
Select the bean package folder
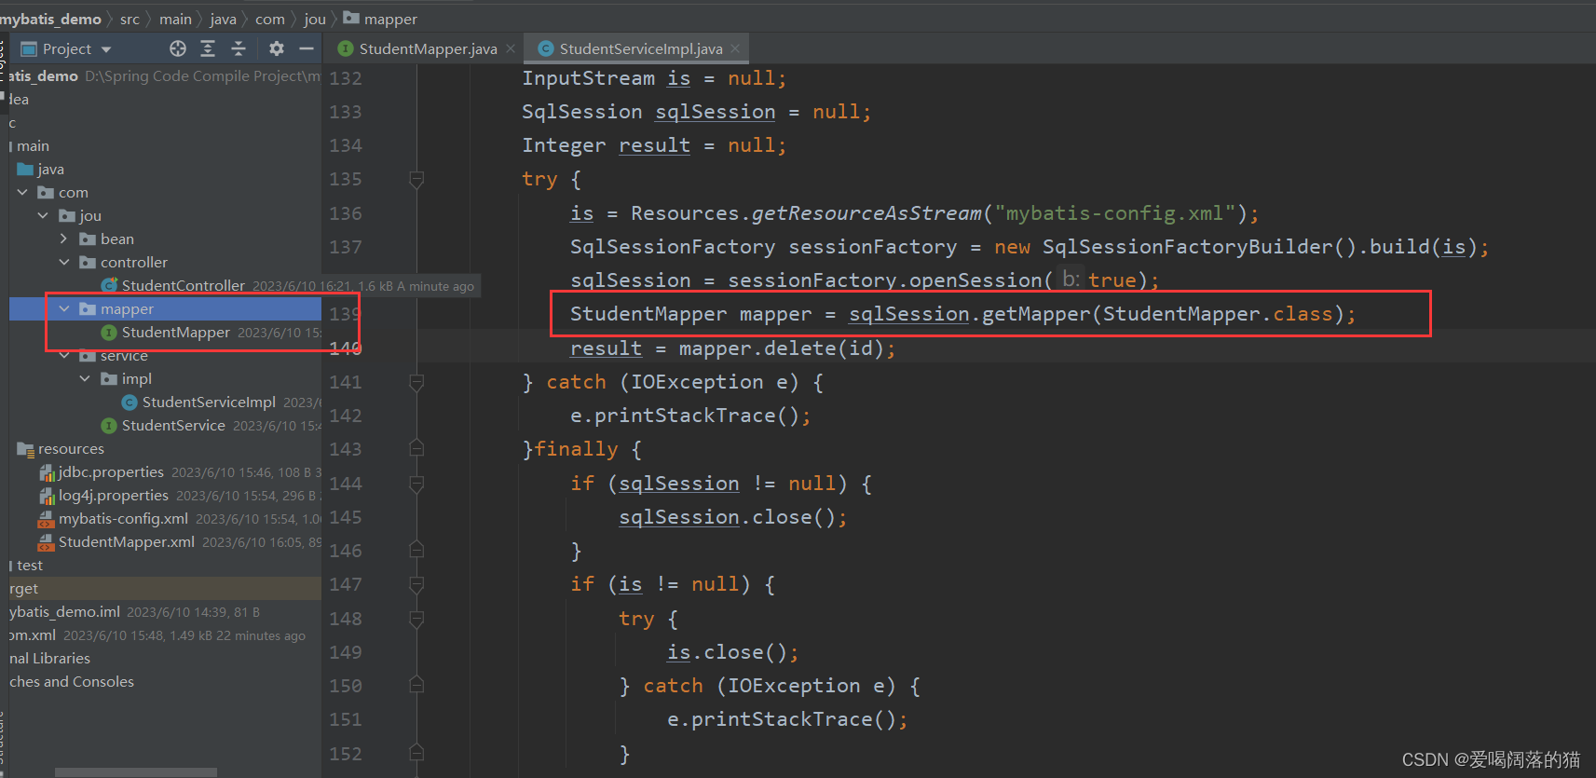(x=107, y=239)
